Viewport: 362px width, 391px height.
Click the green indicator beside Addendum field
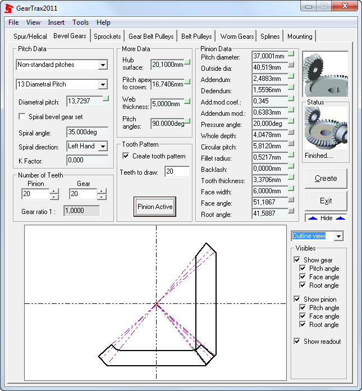291,76
